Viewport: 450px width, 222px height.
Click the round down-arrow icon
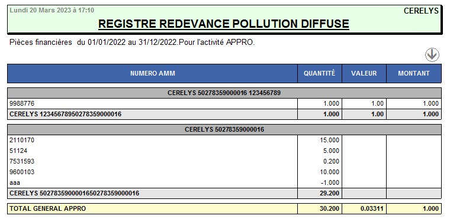pos(432,55)
